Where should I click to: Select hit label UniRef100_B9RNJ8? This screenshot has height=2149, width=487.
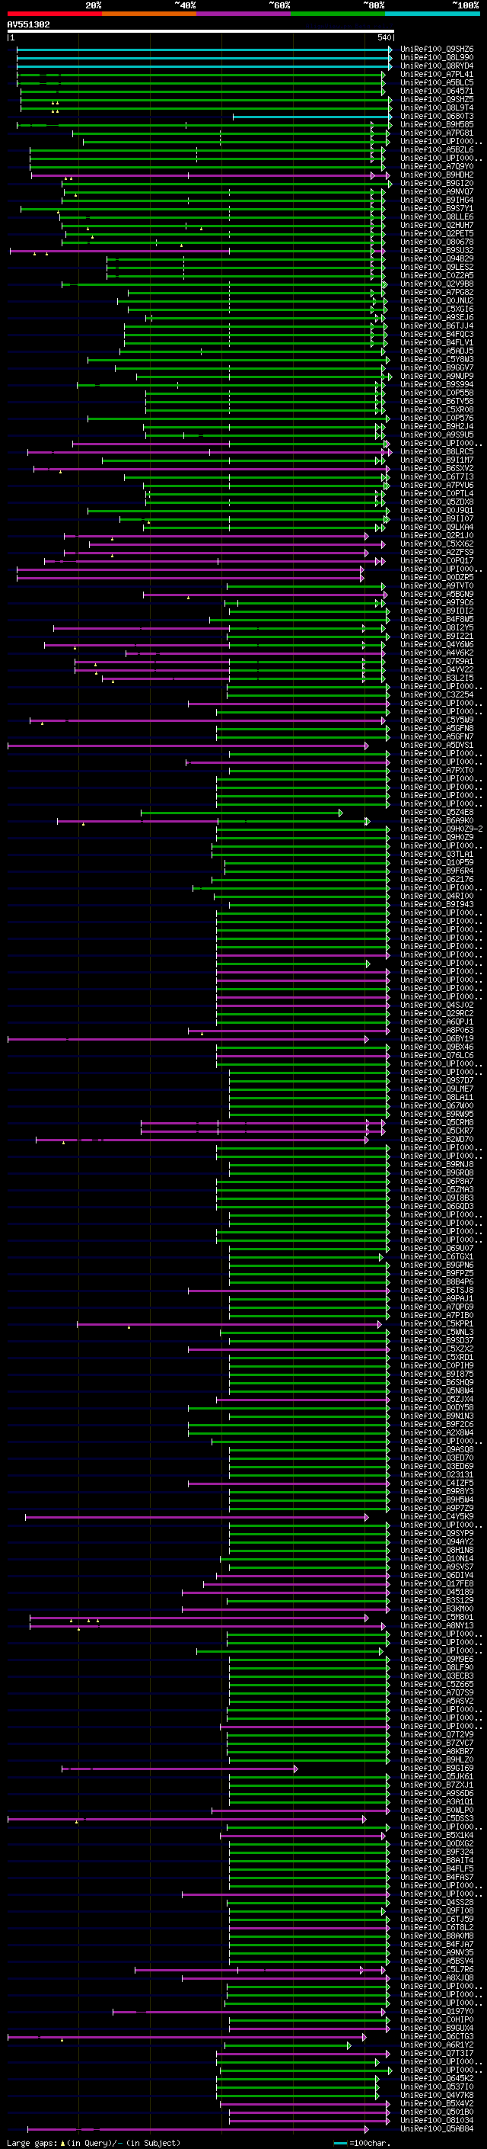(437, 1165)
